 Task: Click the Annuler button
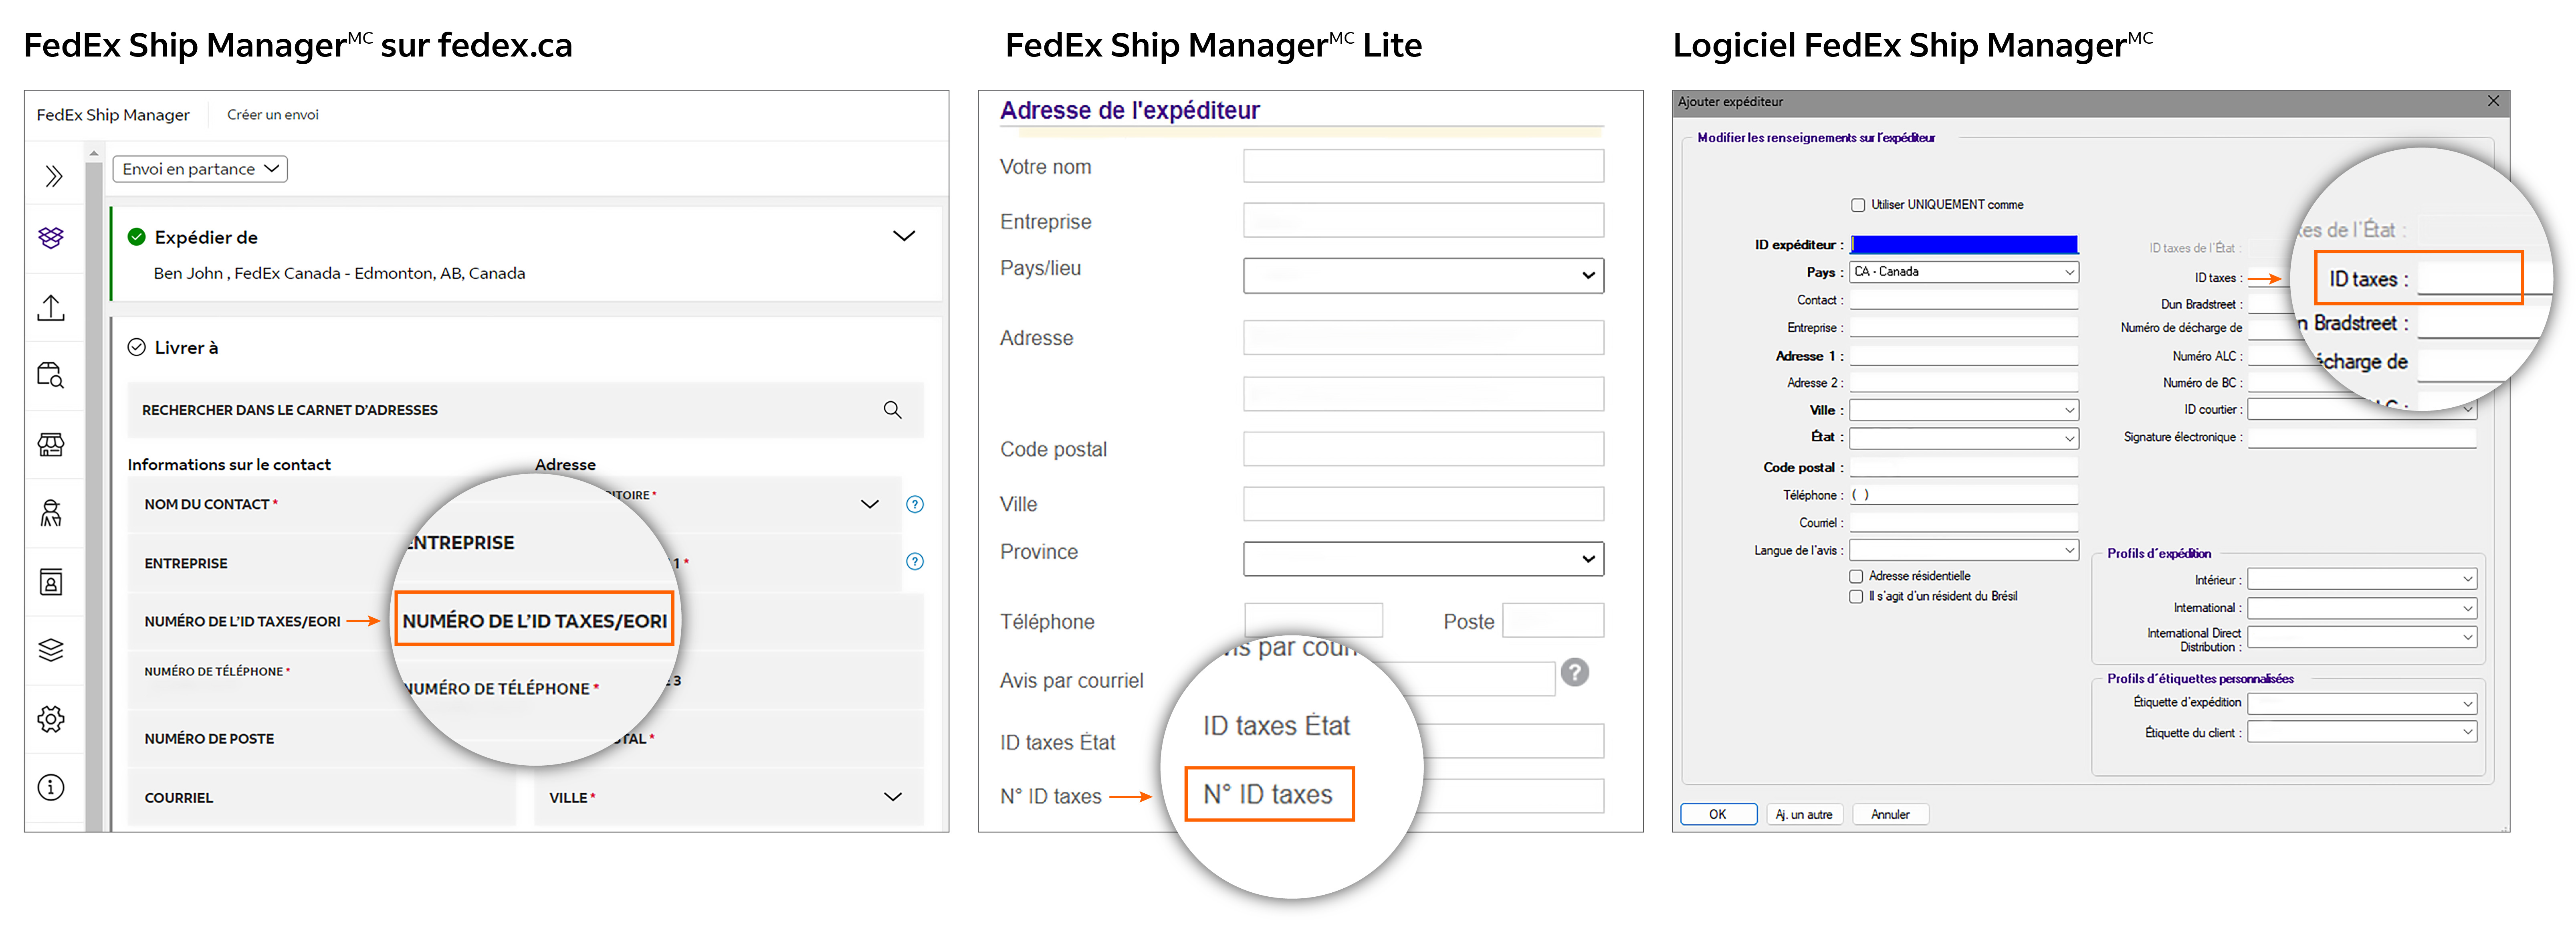tap(1890, 814)
